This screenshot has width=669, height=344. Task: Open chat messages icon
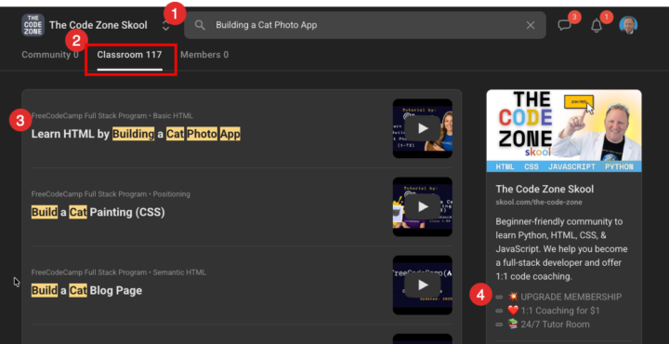pos(565,25)
